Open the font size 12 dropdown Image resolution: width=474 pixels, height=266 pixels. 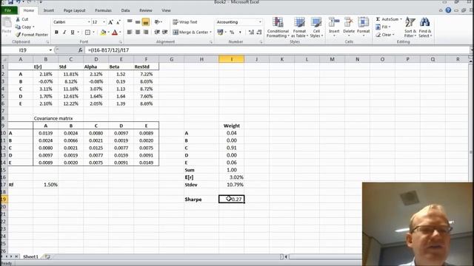(x=104, y=22)
